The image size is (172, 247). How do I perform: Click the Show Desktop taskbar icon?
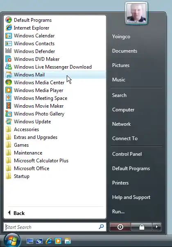[30, 241]
